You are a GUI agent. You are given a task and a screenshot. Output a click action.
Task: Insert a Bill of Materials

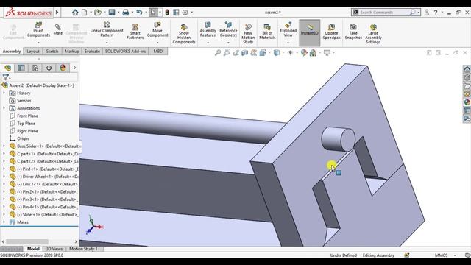point(267,32)
